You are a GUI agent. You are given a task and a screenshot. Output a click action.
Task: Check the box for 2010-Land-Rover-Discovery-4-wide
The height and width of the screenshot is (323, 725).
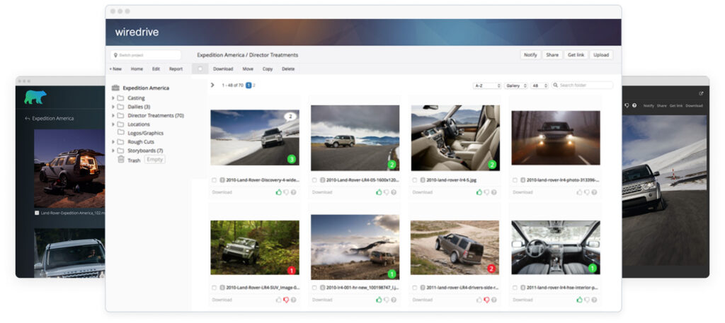click(214, 180)
